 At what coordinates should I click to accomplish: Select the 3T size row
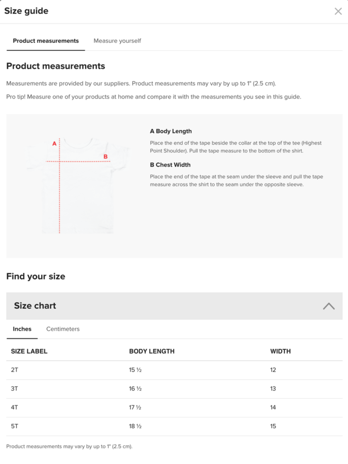174,389
